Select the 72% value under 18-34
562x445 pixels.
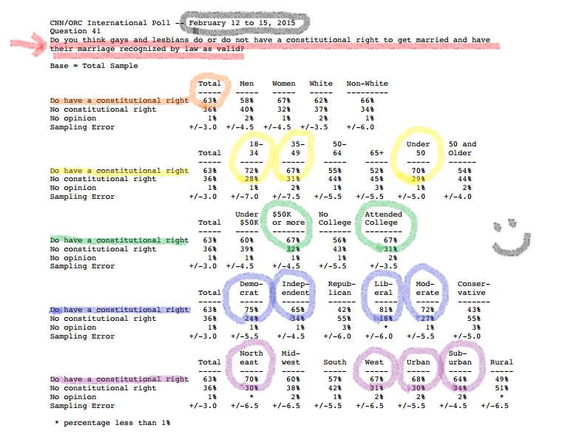251,171
